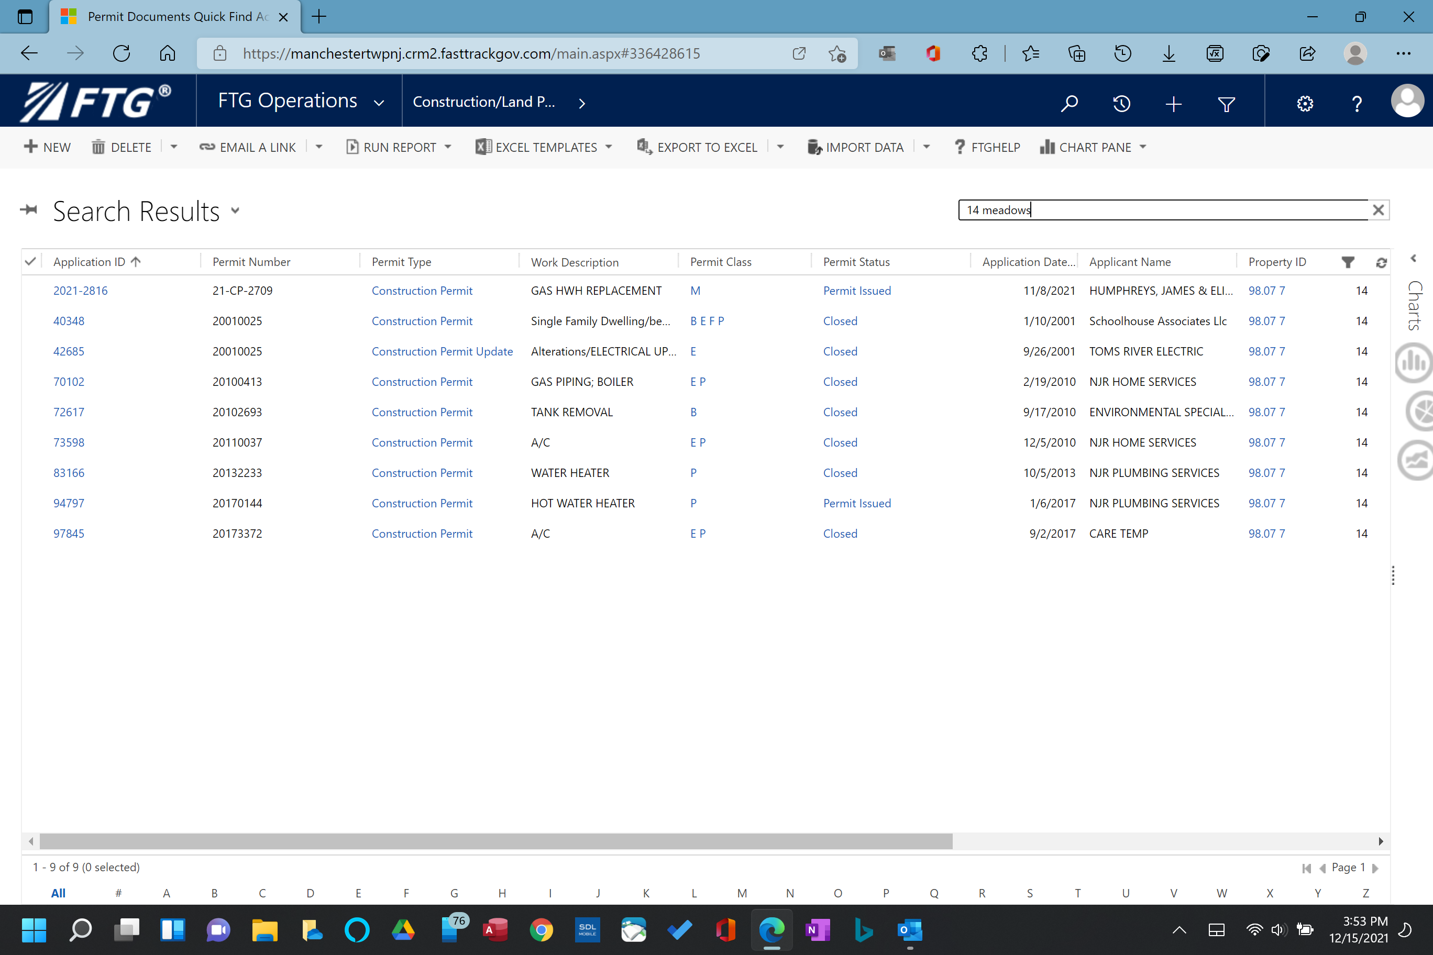Open the bar chart icon in Charts pane
1433x955 pixels.
point(1414,362)
